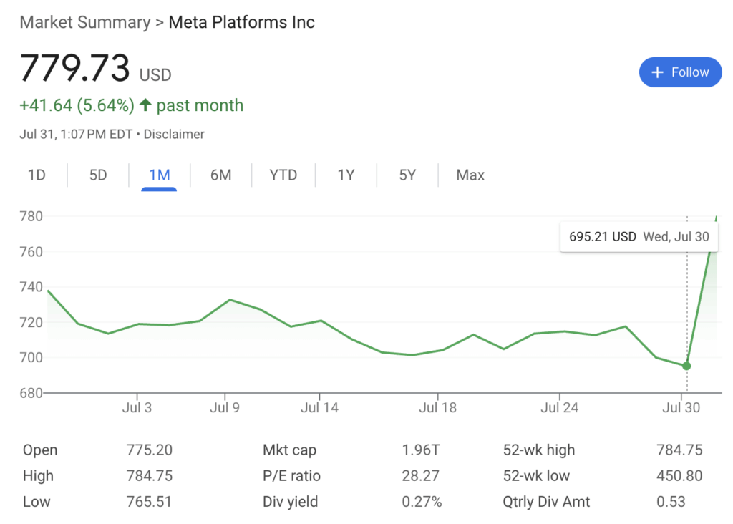Click the Jul 3 axis label
This screenshot has width=733, height=524.
[137, 407]
